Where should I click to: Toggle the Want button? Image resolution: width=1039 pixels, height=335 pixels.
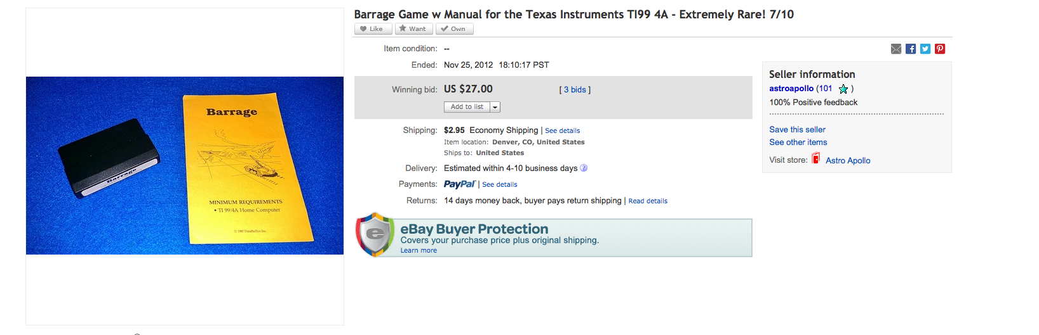(414, 28)
